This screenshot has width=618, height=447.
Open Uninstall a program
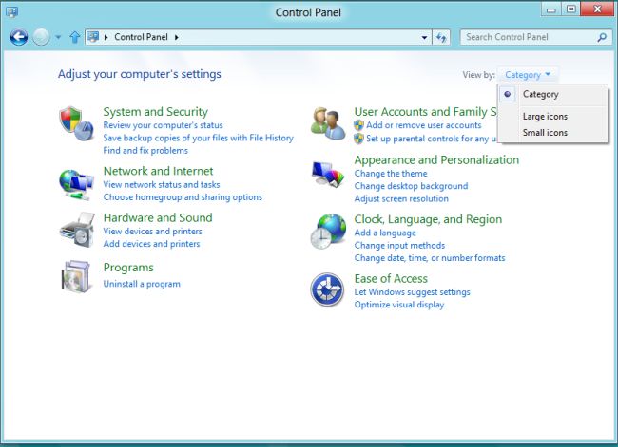tap(142, 284)
